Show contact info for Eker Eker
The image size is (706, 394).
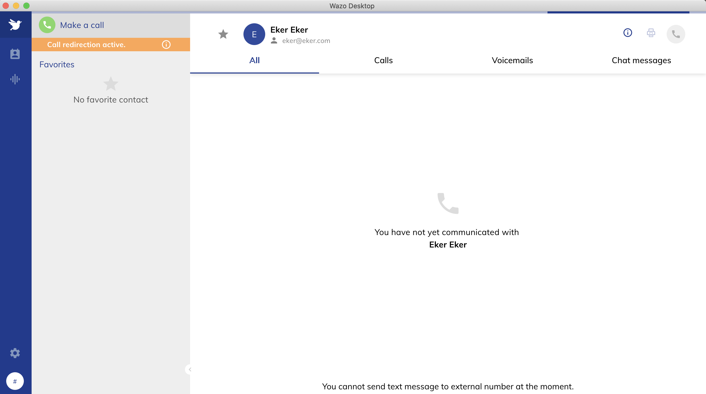pyautogui.click(x=628, y=33)
